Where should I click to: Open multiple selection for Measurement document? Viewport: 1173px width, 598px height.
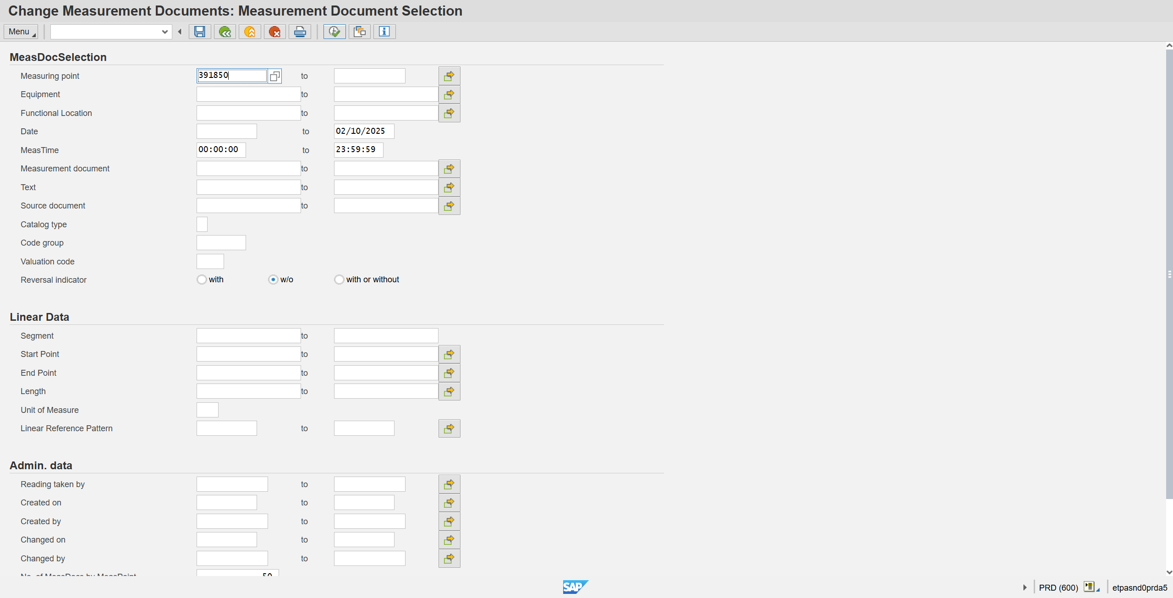pyautogui.click(x=449, y=169)
